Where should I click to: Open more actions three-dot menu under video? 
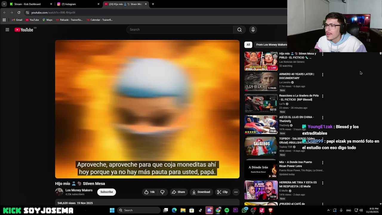(236, 192)
